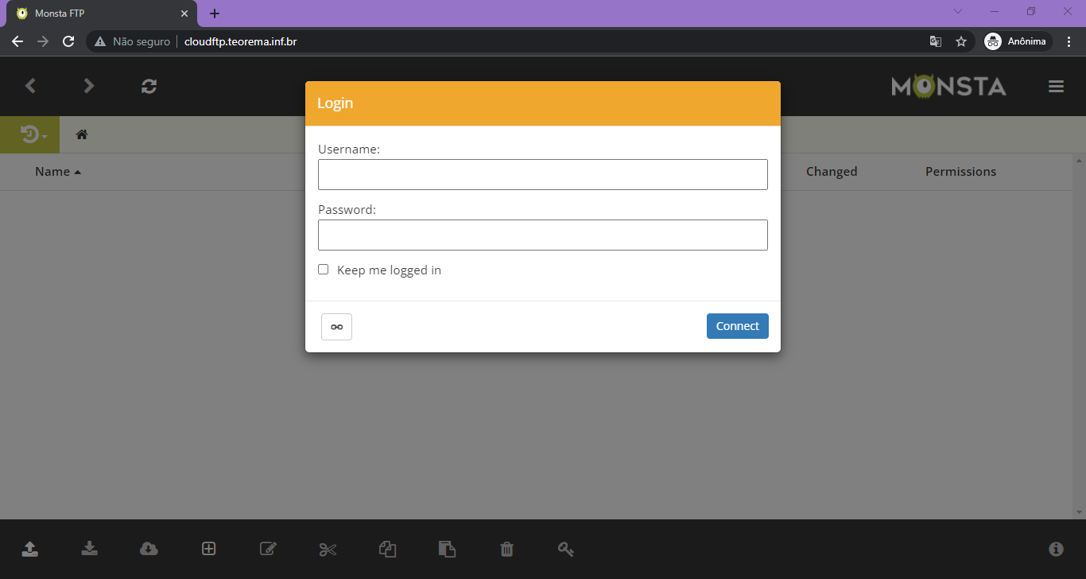This screenshot has height=579, width=1086.
Task: Sort by the Permissions column header
Action: tap(960, 172)
